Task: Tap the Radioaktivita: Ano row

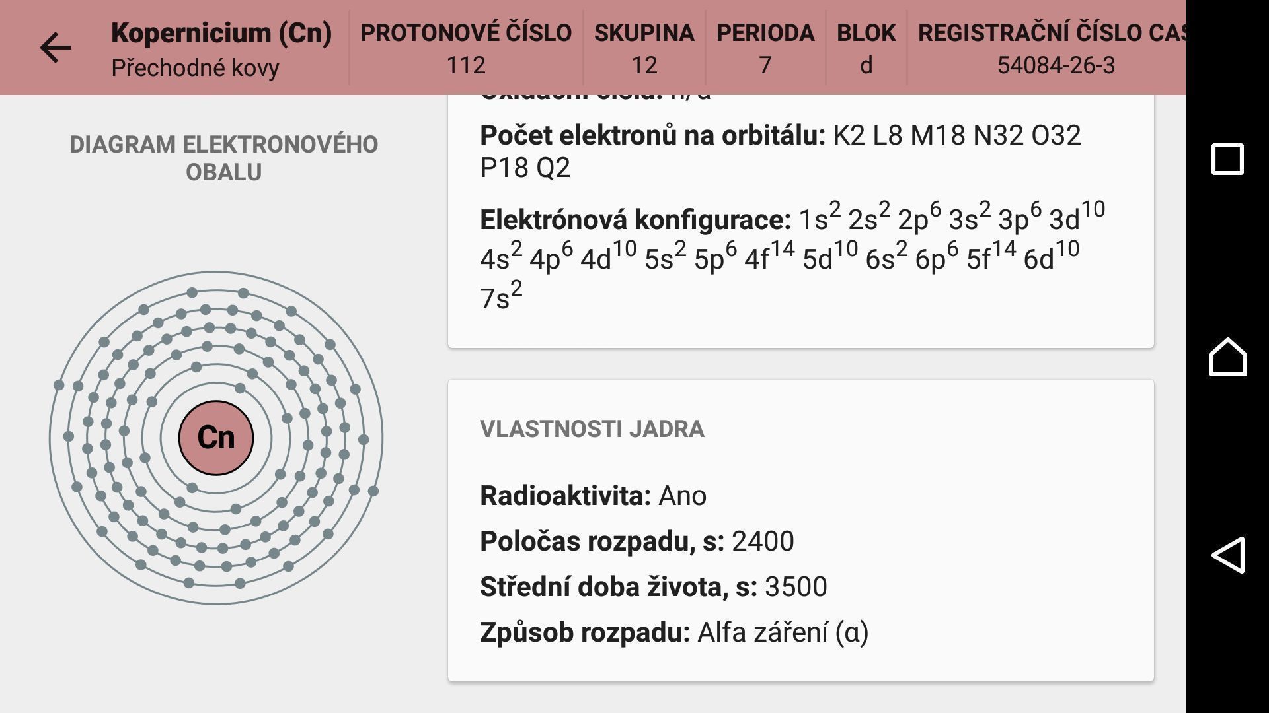Action: [594, 496]
